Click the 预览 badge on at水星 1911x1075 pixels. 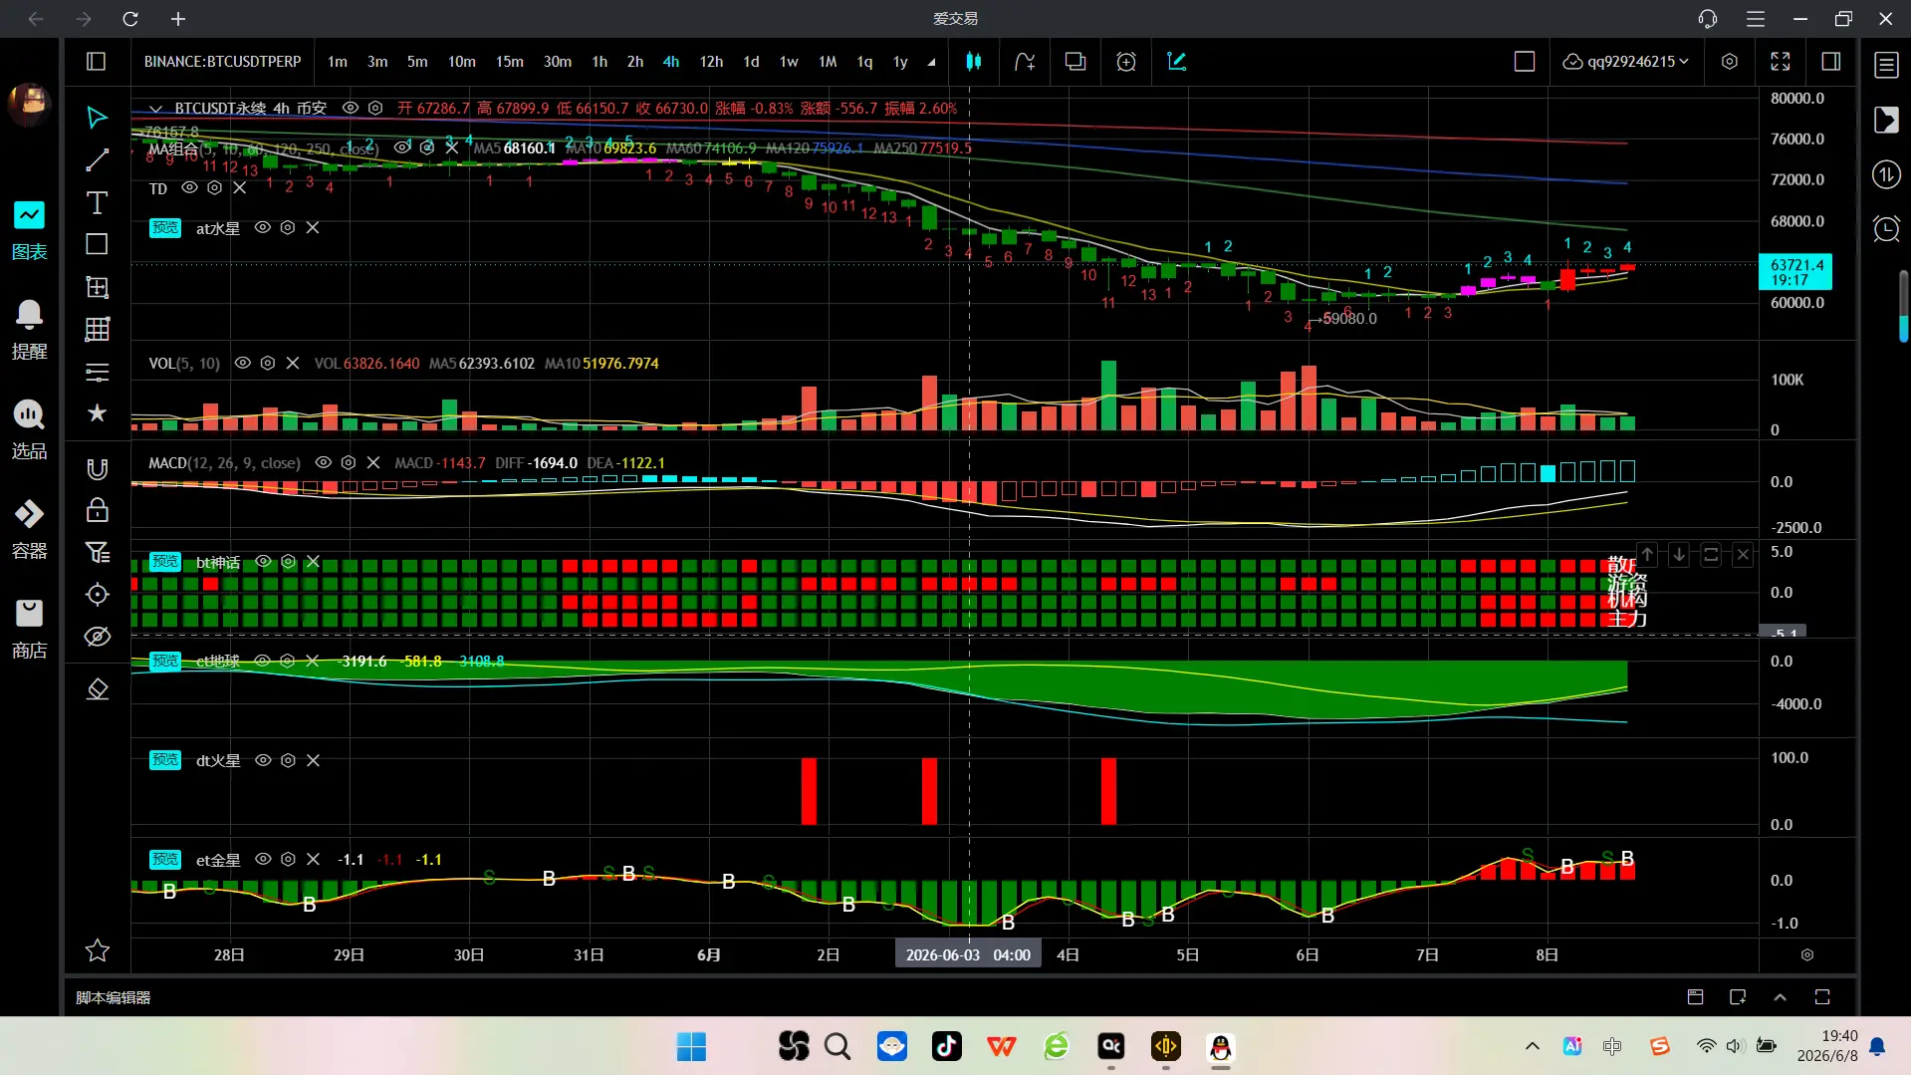[165, 227]
